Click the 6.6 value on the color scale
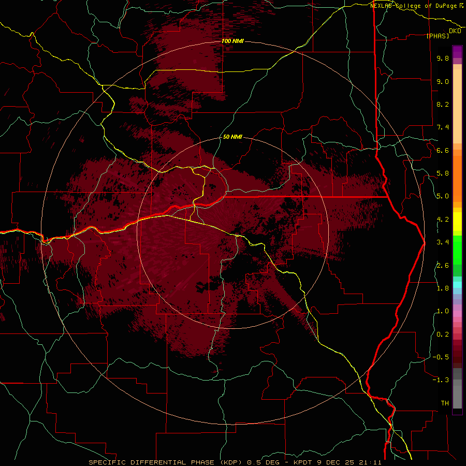 click(x=443, y=150)
